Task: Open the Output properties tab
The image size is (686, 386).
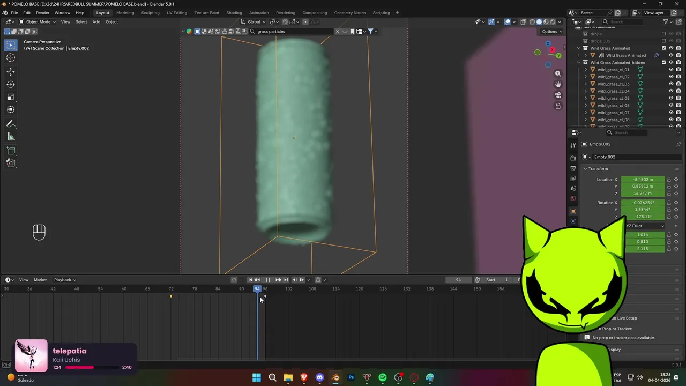Action: click(x=573, y=168)
